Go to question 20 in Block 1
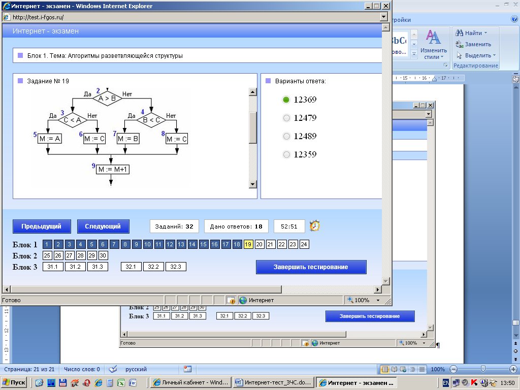520x390 pixels. pos(259,244)
